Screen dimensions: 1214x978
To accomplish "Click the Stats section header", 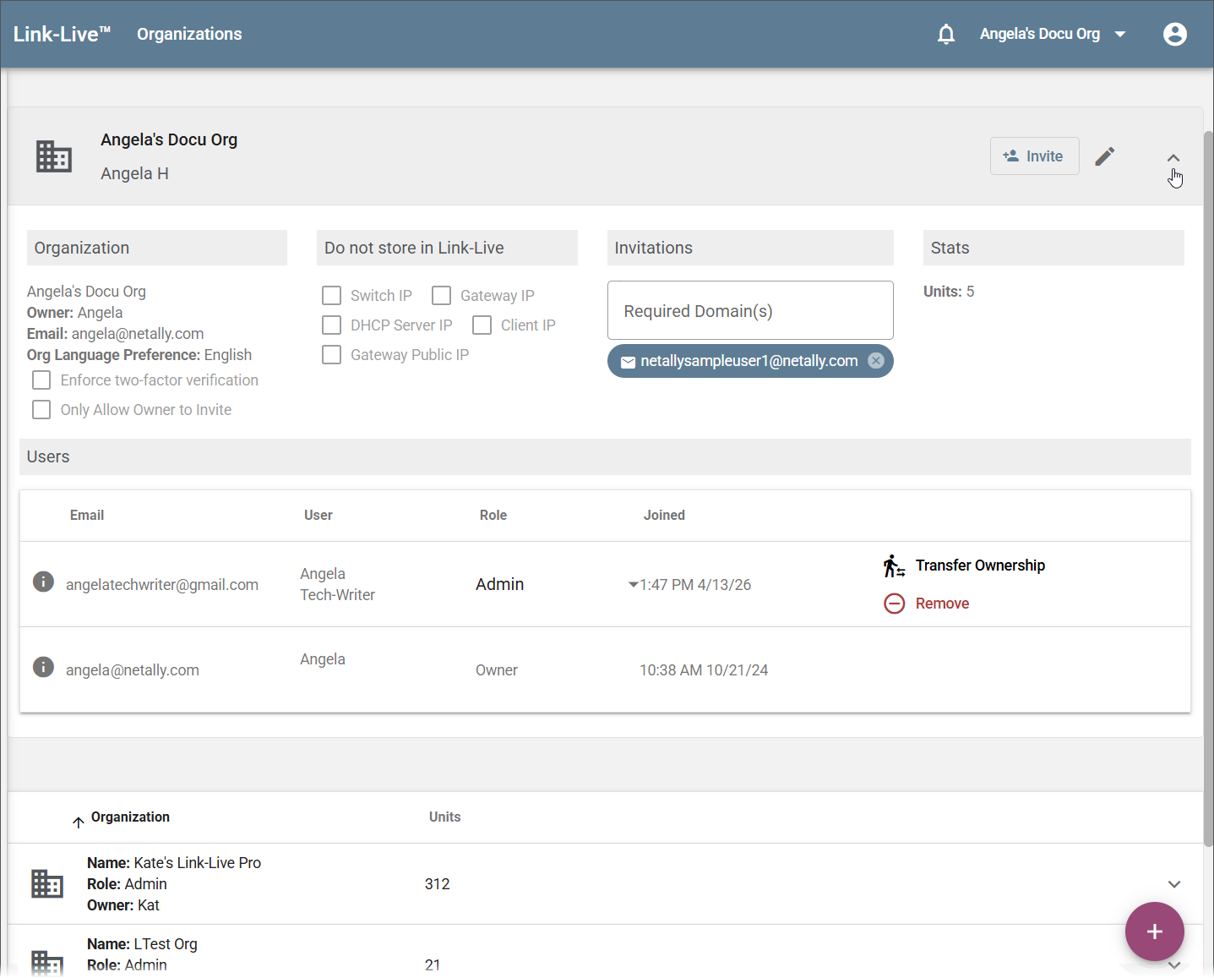I will (x=1053, y=248).
